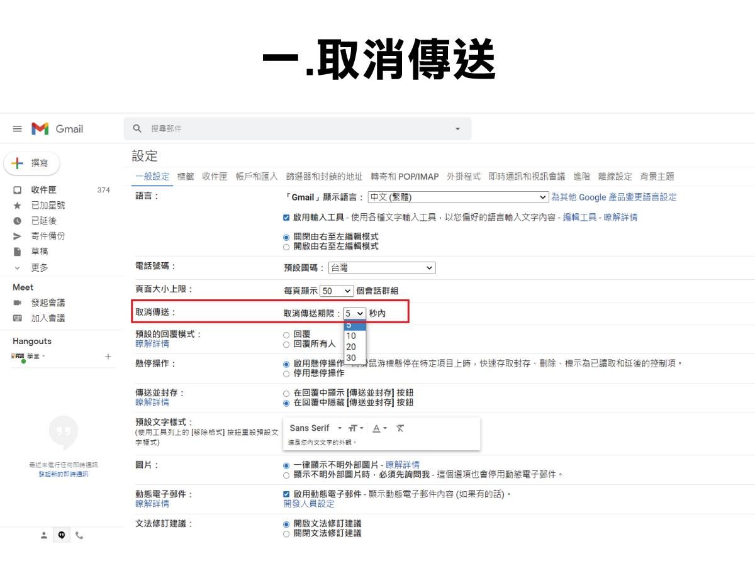Select the 開啟由右至左編輯模式 radio button

pyautogui.click(x=286, y=246)
